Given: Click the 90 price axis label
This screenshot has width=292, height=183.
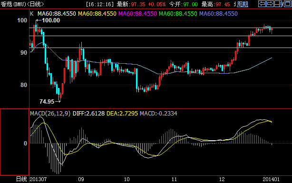Looking at the screenshot, I should coord(24,53).
